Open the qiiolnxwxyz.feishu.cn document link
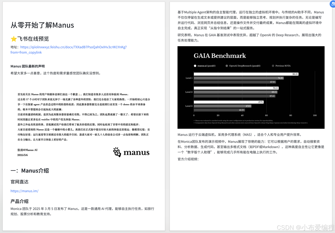Viewport: 335px width, 233px height. [x=69, y=50]
